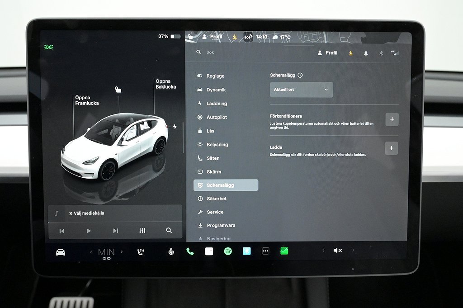This screenshot has width=463, height=308.
Task: Tap the three-dots all apps icon
Action: 265,251
